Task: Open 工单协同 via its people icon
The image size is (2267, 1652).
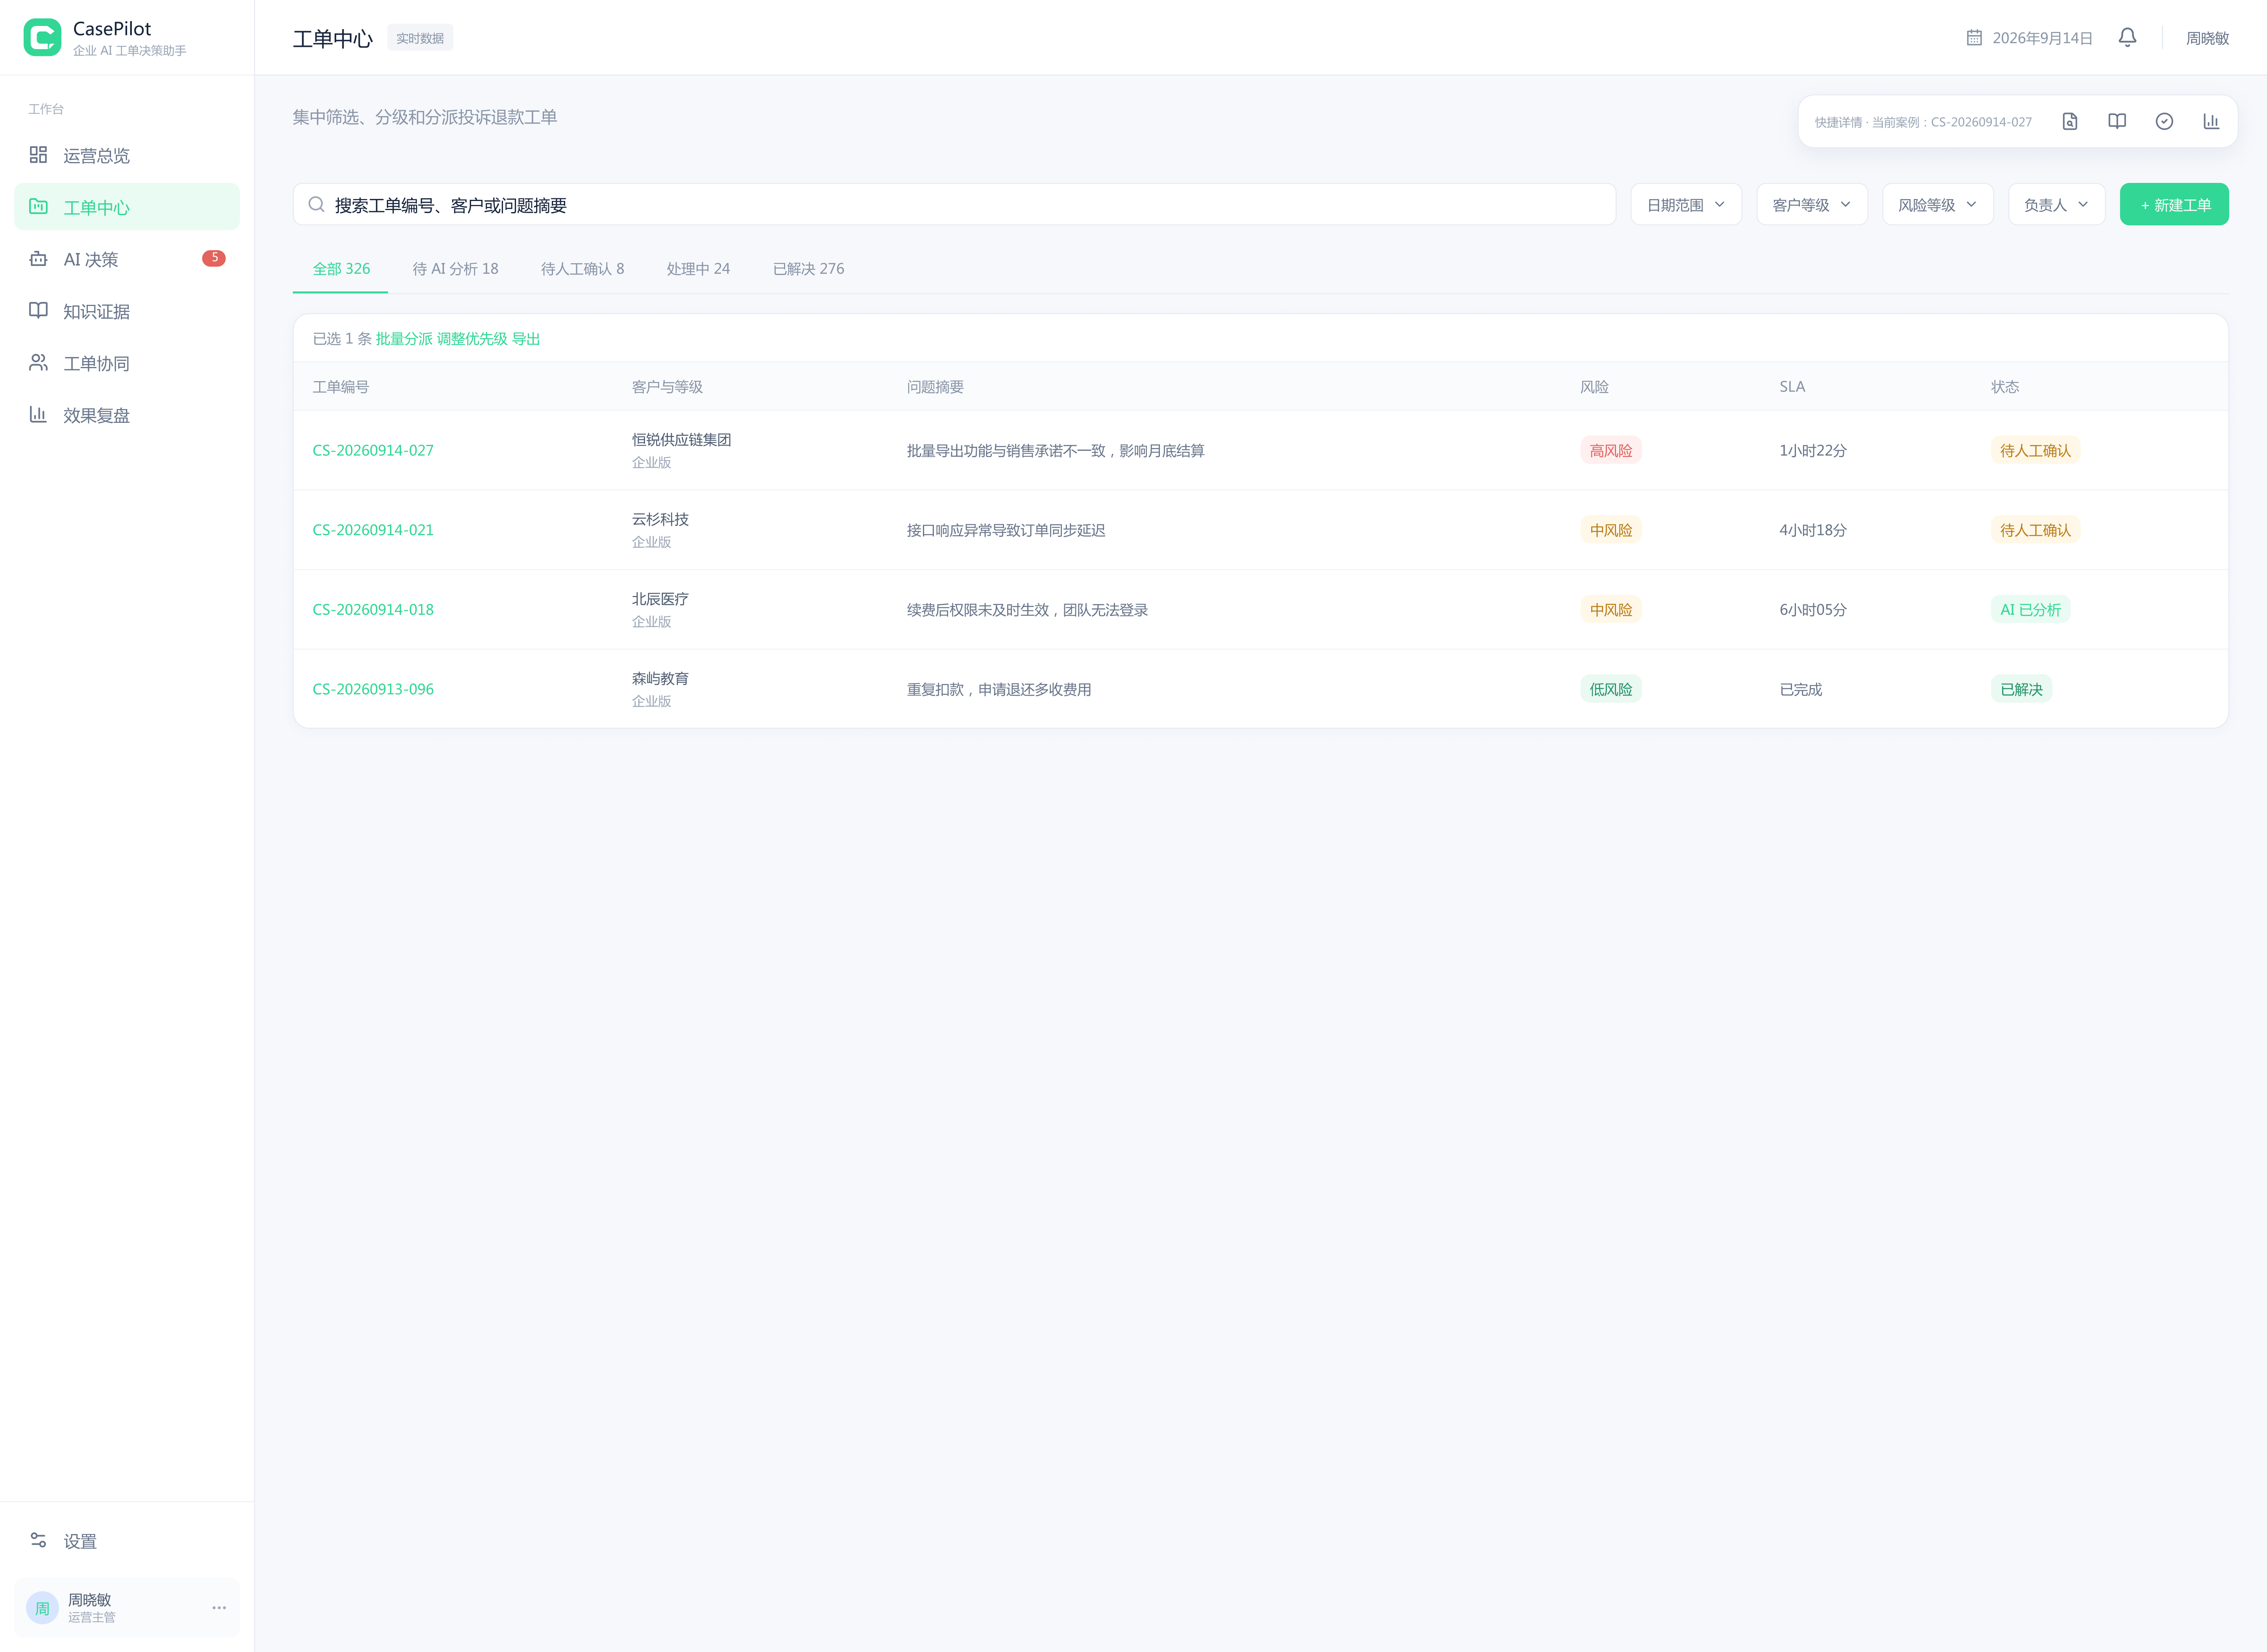Action: [x=38, y=363]
